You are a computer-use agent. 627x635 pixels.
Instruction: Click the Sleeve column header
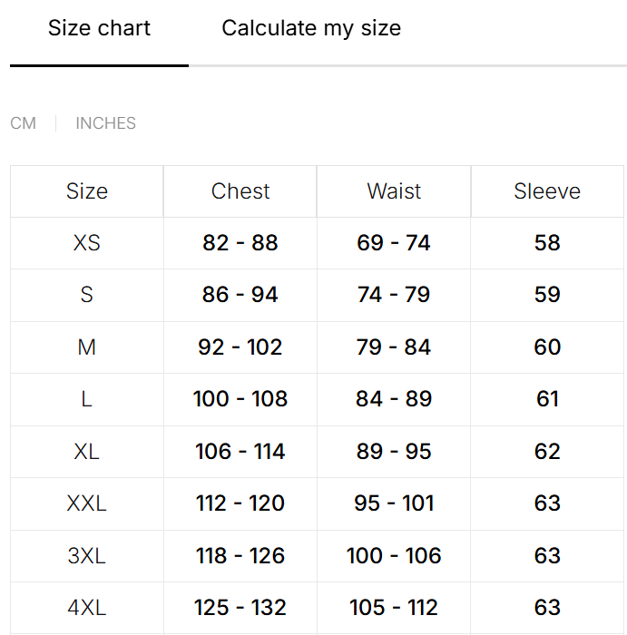[547, 191]
